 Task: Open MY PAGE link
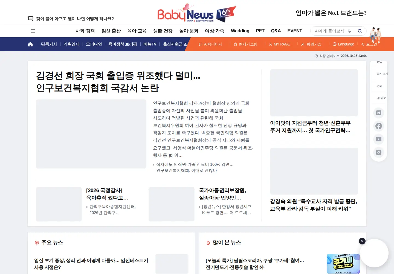click(279, 44)
